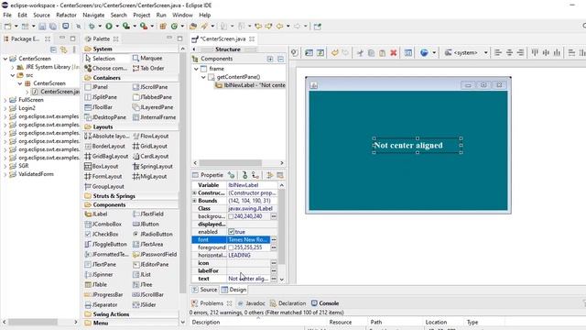The height and width of the screenshot is (330, 586).
Task: Collapse the src folder node
Action: pyautogui.click(x=13, y=75)
